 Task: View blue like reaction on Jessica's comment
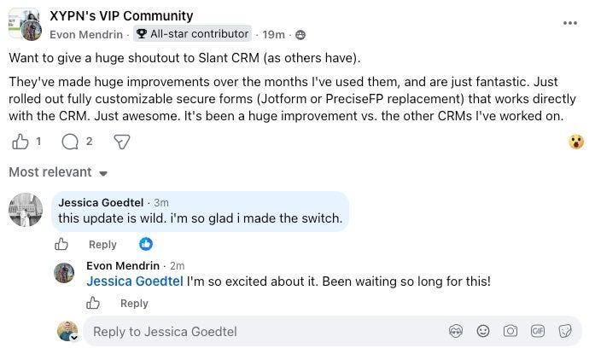click(146, 244)
